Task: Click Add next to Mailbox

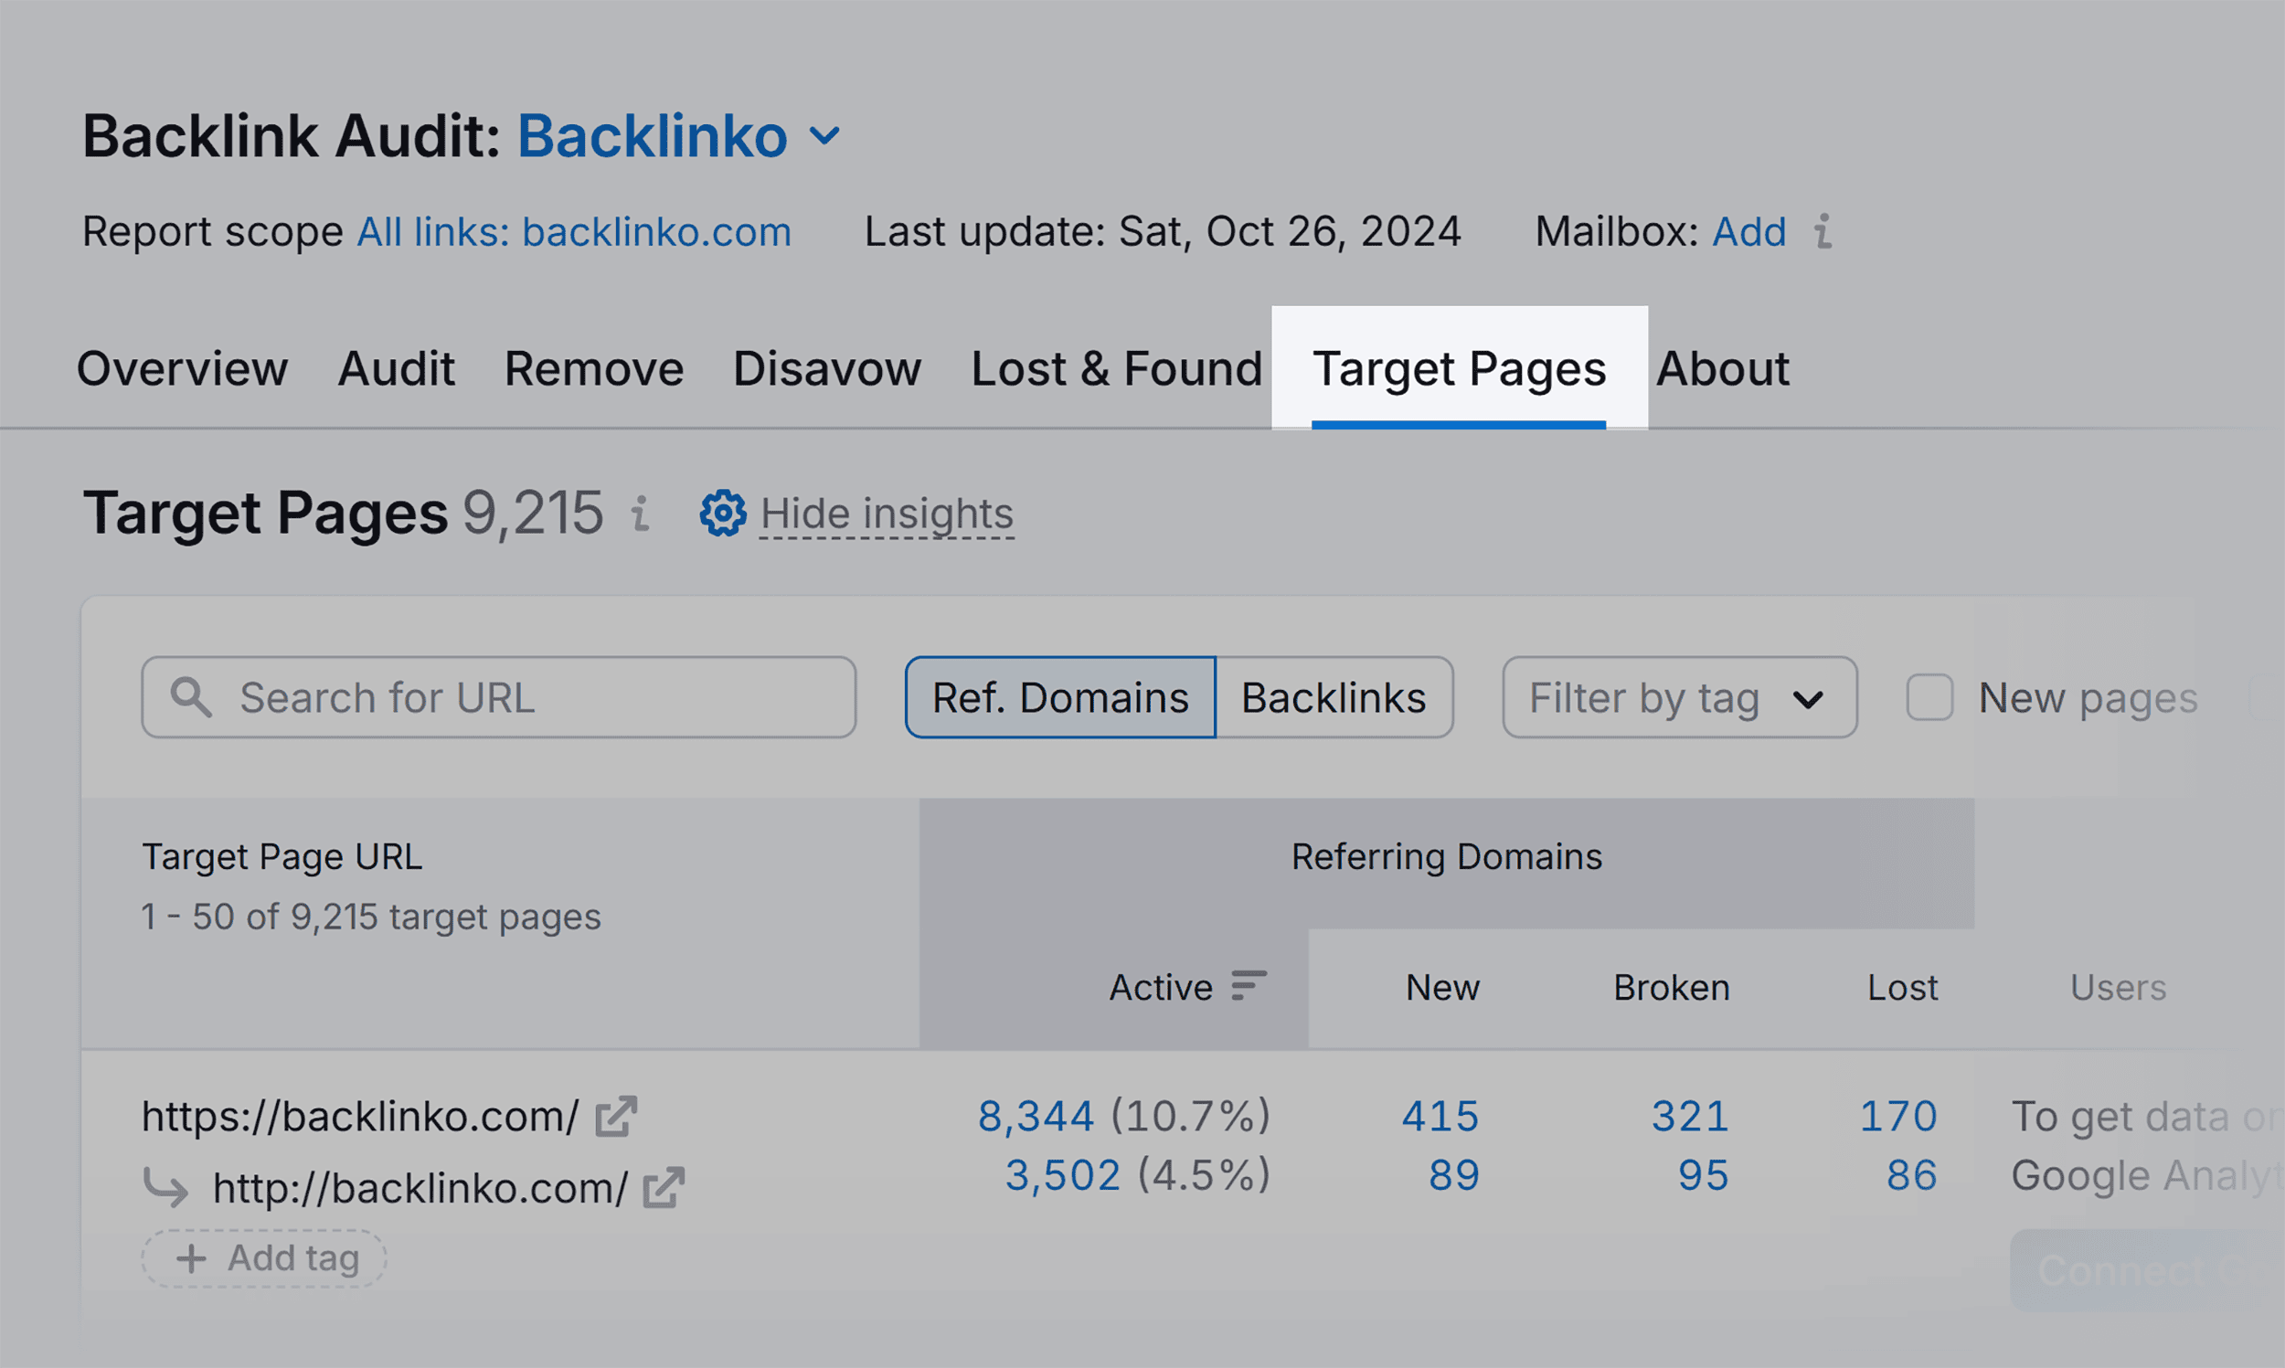Action: (1748, 231)
